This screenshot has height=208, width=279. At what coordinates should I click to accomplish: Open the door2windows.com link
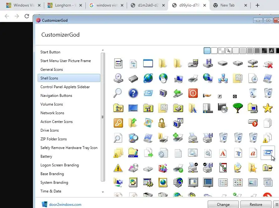point(65,205)
